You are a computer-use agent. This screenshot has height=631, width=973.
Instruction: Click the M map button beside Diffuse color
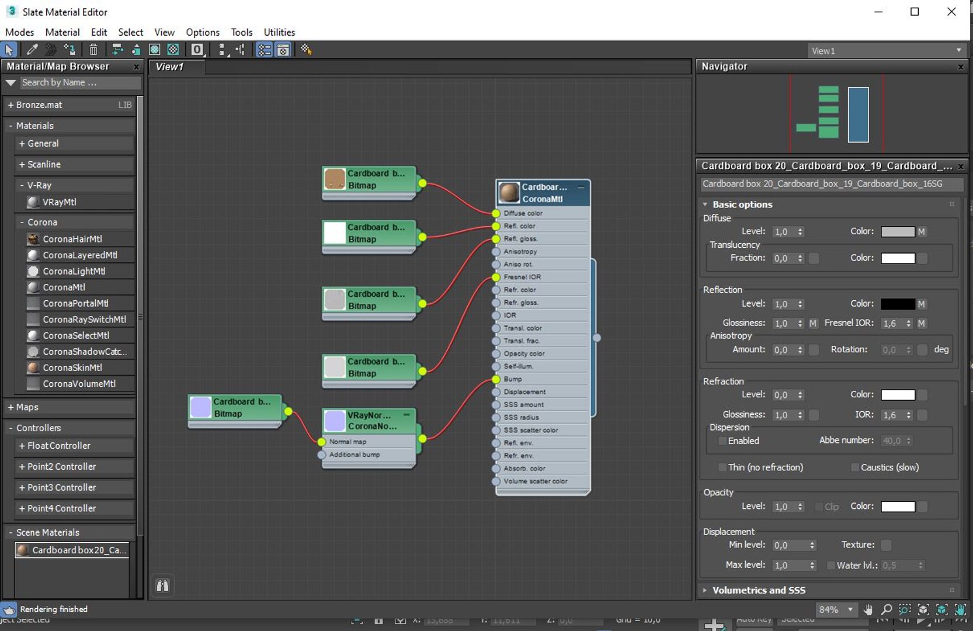pyautogui.click(x=921, y=232)
